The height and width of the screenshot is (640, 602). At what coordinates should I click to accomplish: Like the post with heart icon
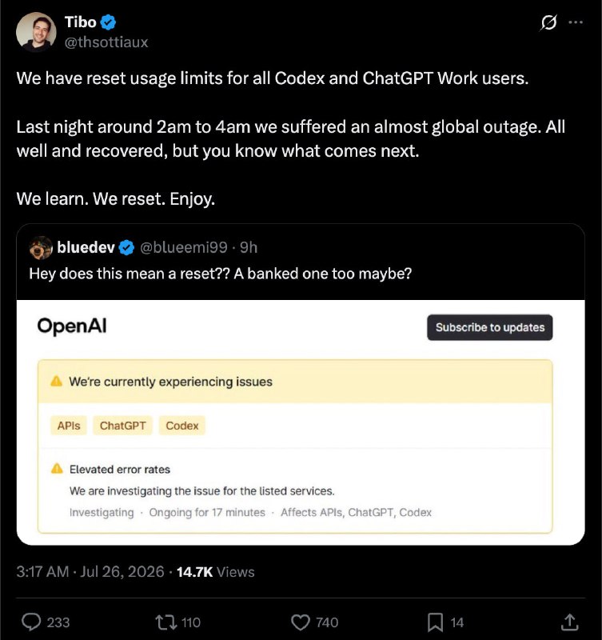[x=301, y=622]
